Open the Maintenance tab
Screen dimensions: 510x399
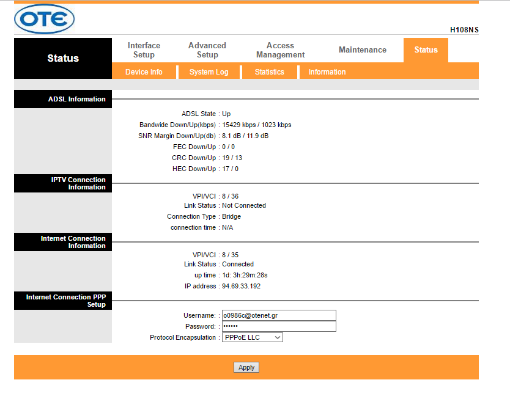tap(363, 50)
